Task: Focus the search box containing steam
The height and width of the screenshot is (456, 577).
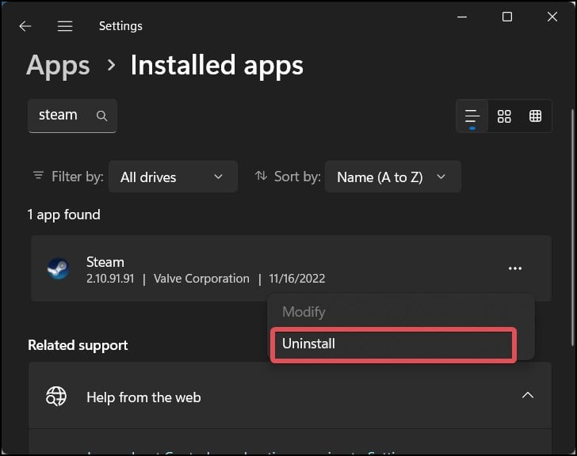Action: [x=72, y=116]
